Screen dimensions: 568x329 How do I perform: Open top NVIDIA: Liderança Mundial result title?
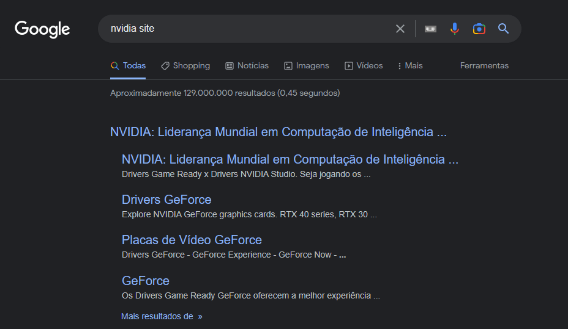pyautogui.click(x=278, y=132)
